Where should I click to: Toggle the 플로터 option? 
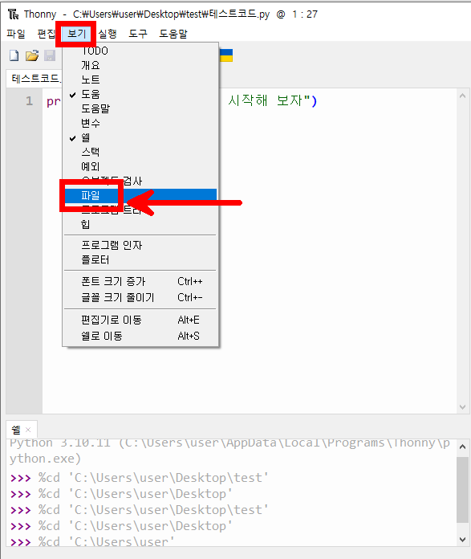click(x=140, y=260)
